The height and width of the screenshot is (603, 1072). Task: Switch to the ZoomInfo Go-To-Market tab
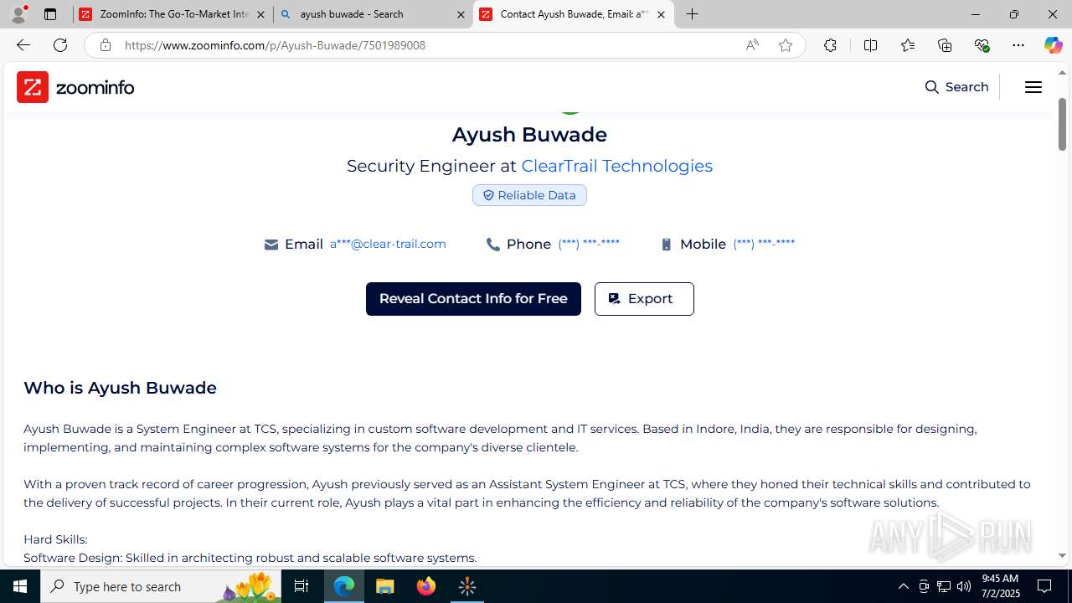pos(173,14)
